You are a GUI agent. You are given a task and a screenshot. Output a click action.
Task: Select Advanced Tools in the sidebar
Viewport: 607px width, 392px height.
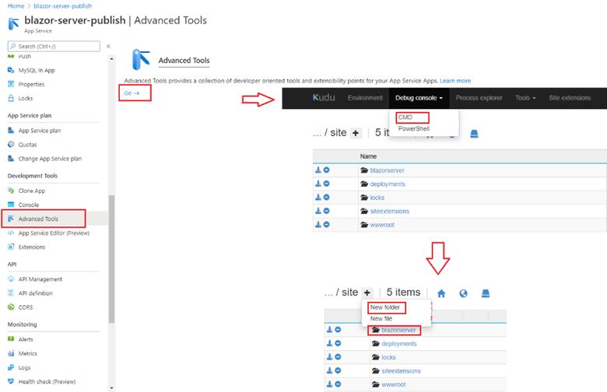38,219
